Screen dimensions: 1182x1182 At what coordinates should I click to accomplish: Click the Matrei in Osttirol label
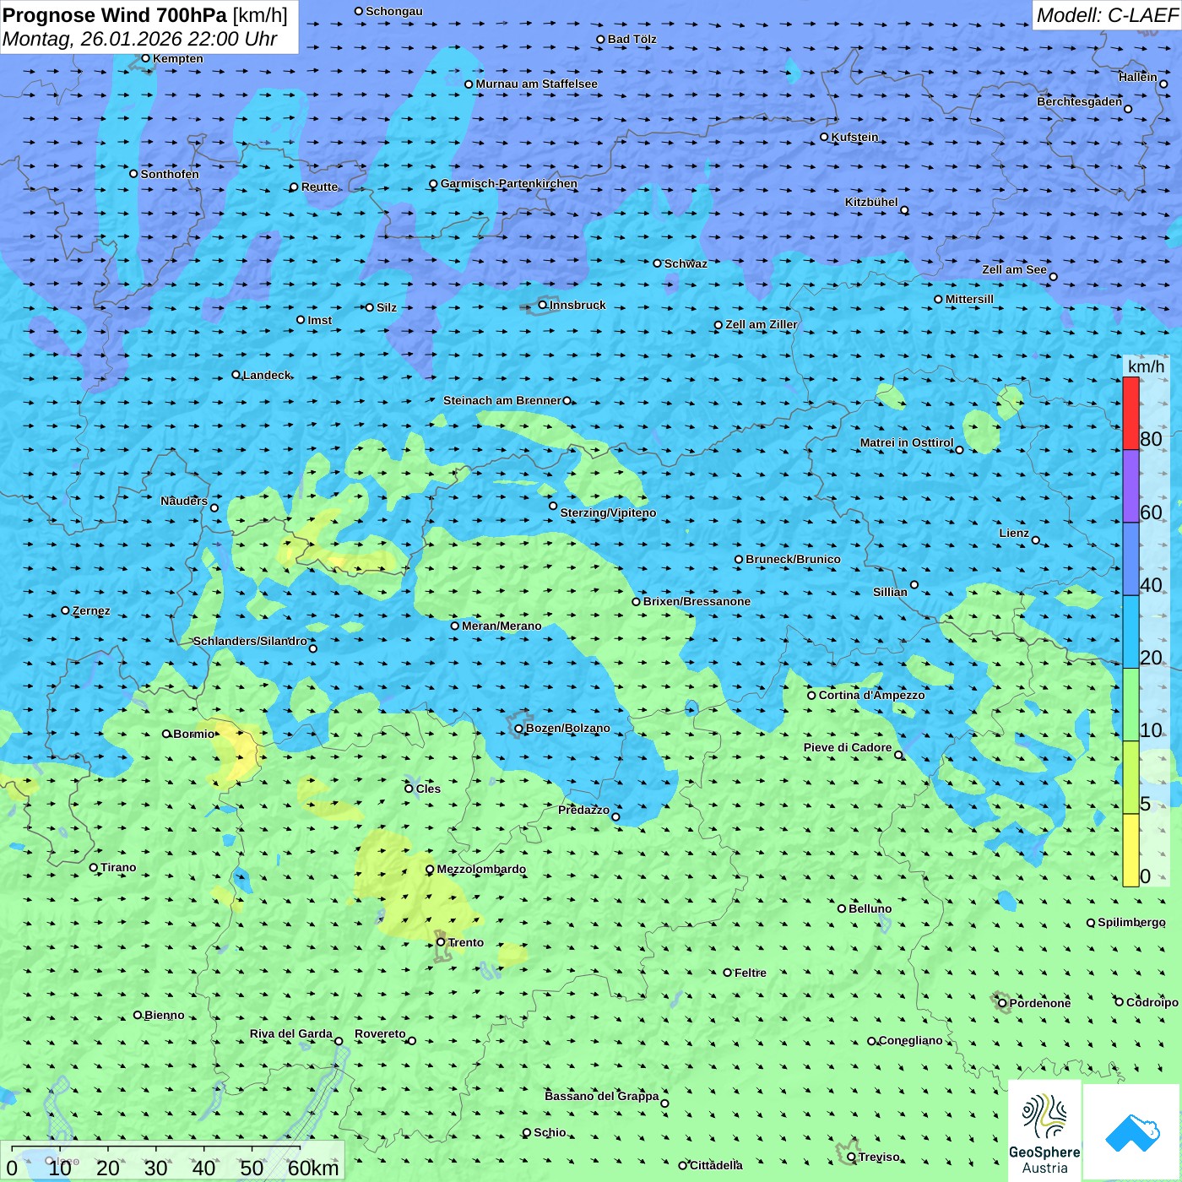(907, 442)
